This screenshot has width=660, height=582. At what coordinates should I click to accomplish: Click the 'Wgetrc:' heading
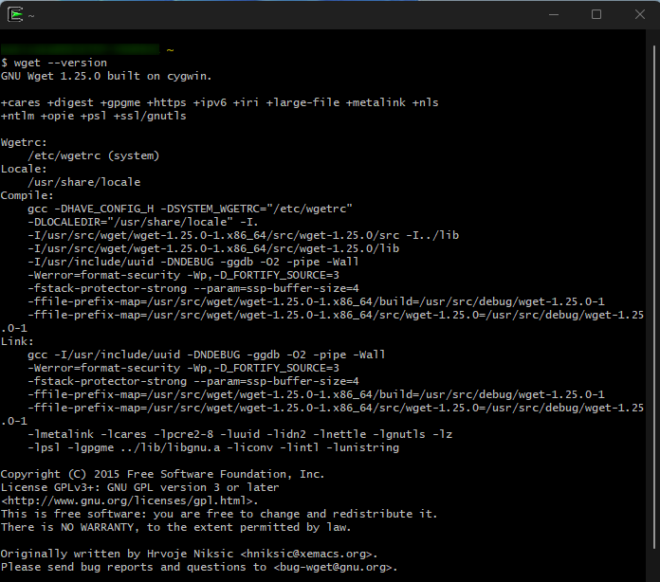click(x=24, y=142)
